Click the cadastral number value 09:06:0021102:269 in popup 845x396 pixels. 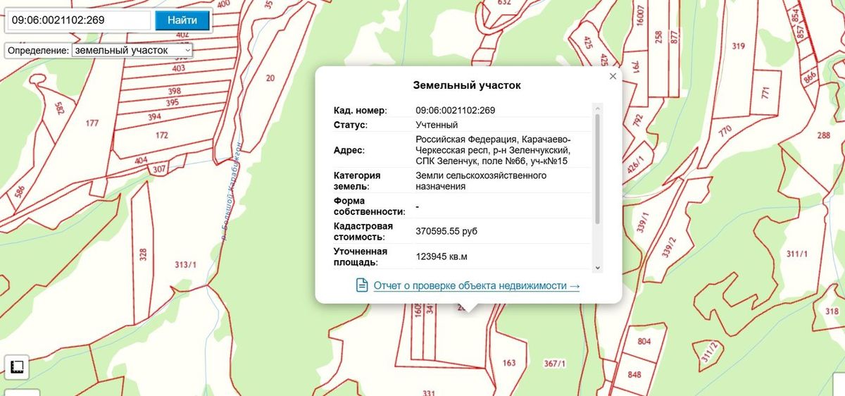tap(456, 110)
